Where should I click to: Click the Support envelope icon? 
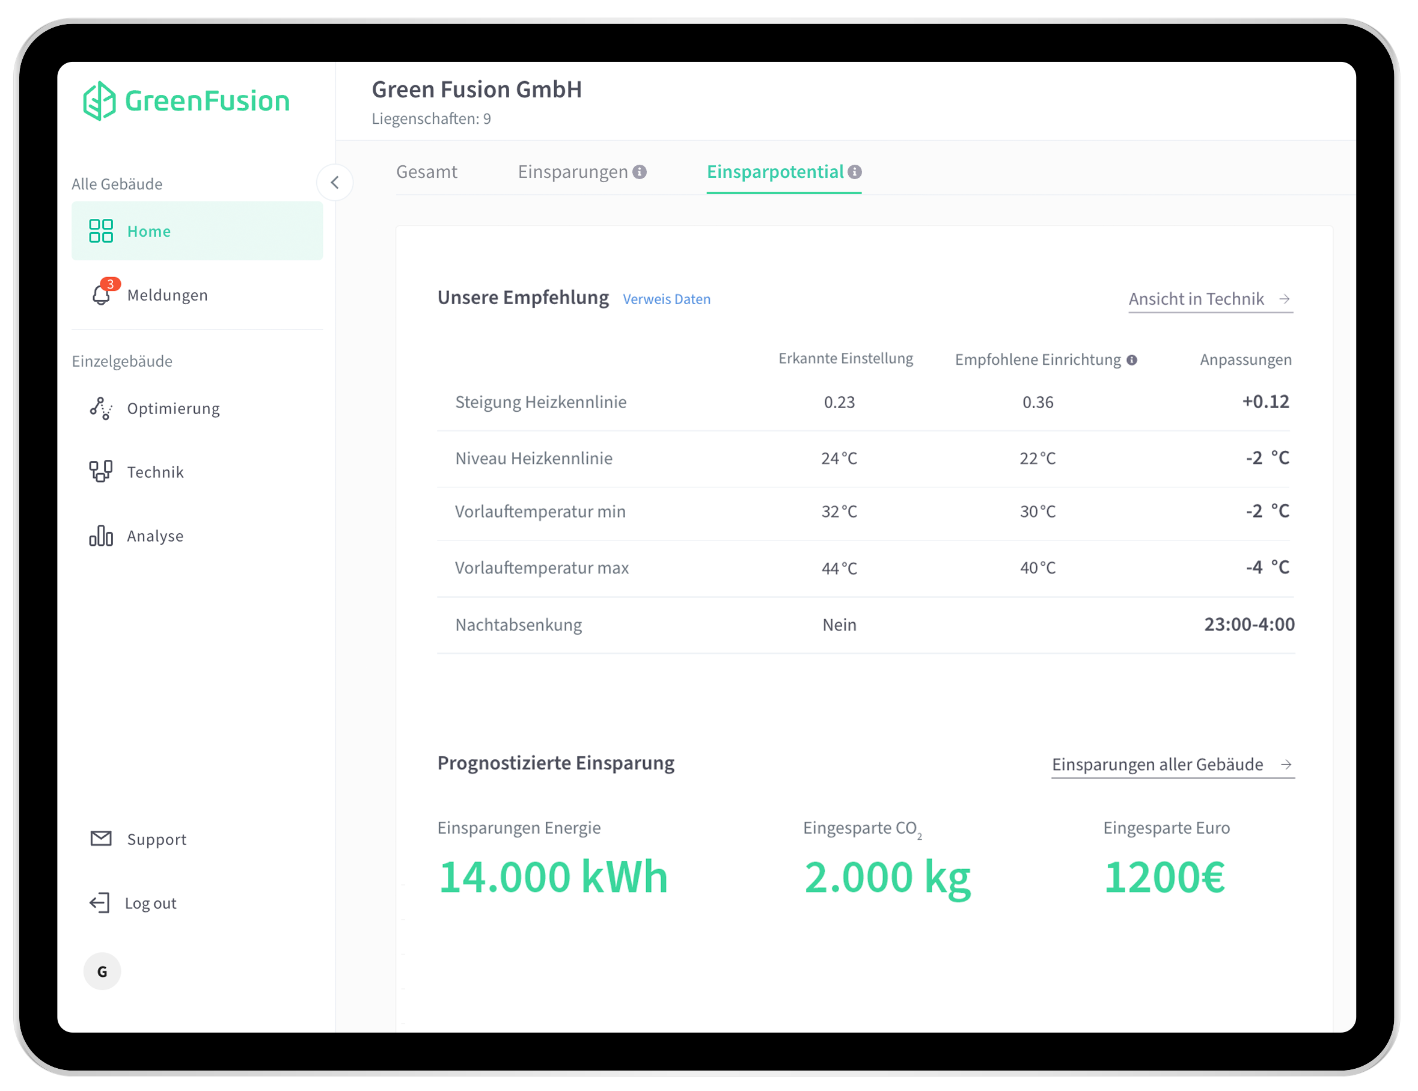(x=100, y=839)
